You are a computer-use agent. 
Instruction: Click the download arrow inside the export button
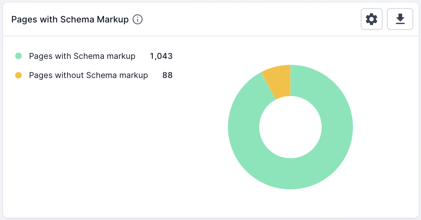coord(400,19)
